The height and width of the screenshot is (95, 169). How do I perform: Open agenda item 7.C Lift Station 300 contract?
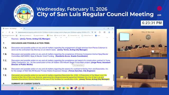point(61,63)
